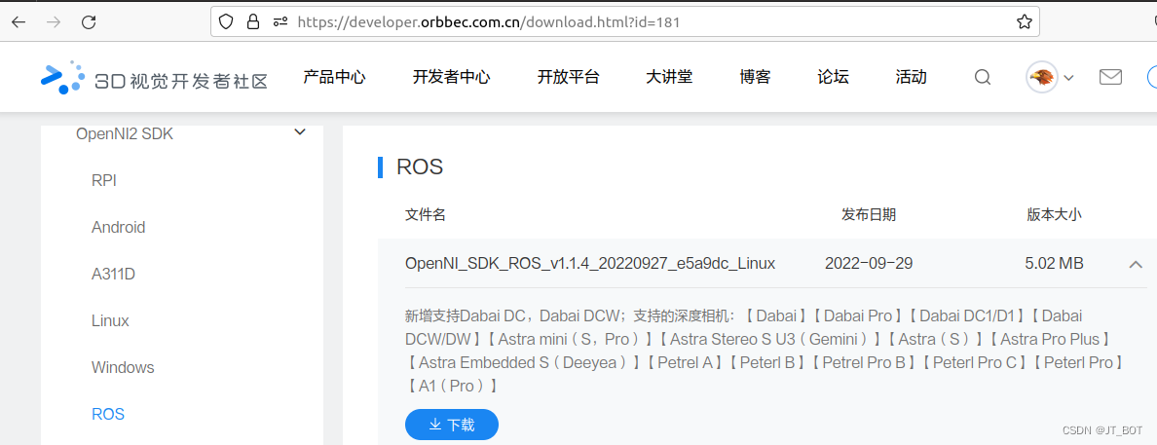Expand the user account dropdown arrow
The image size is (1157, 445).
[x=1067, y=78]
